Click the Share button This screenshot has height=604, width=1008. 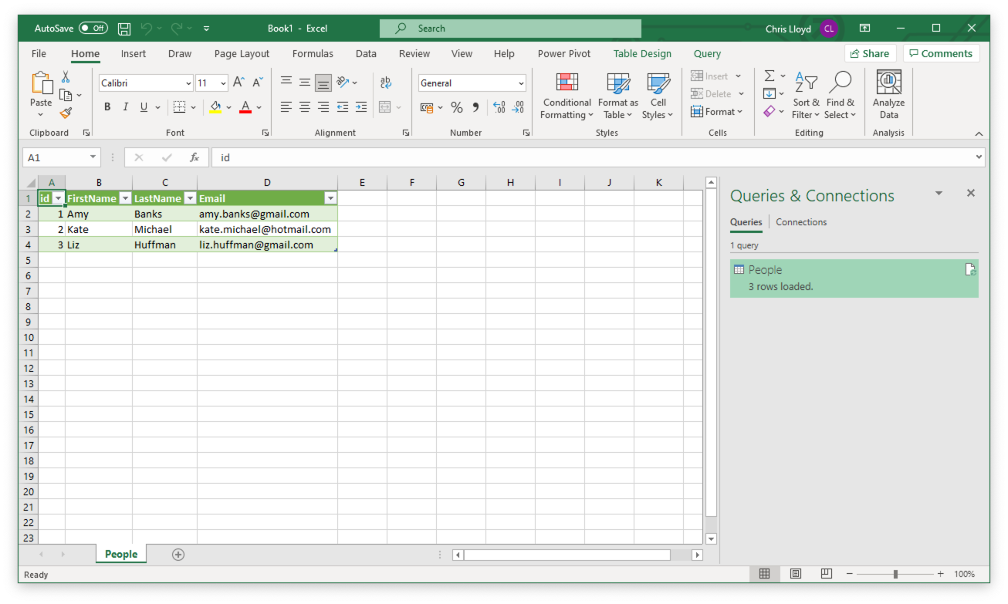870,53
